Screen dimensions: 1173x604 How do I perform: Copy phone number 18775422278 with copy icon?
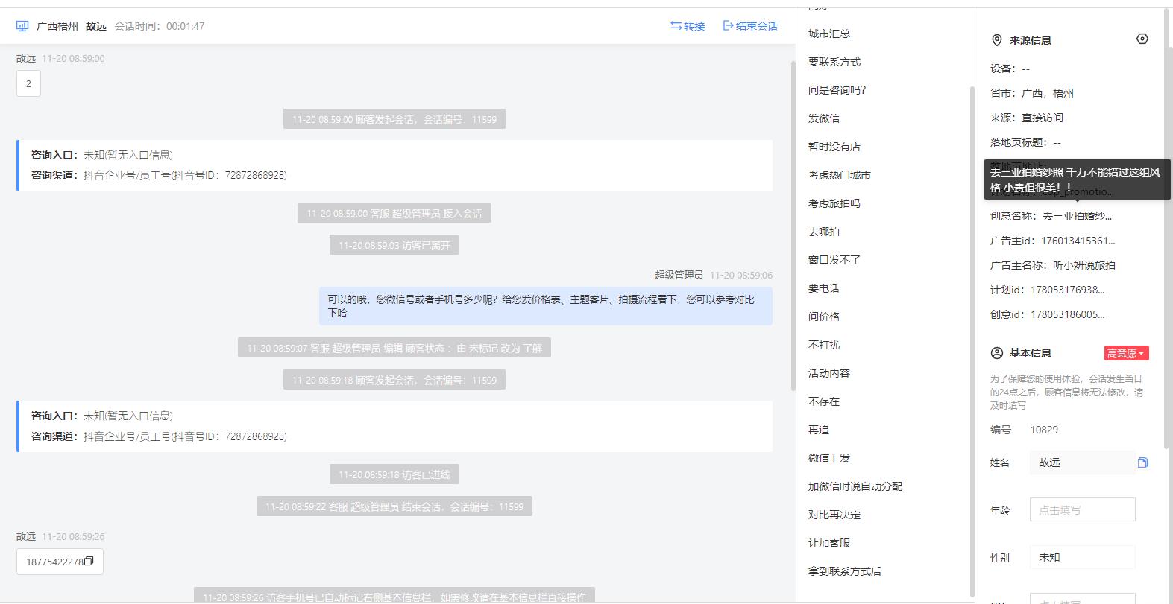click(89, 562)
